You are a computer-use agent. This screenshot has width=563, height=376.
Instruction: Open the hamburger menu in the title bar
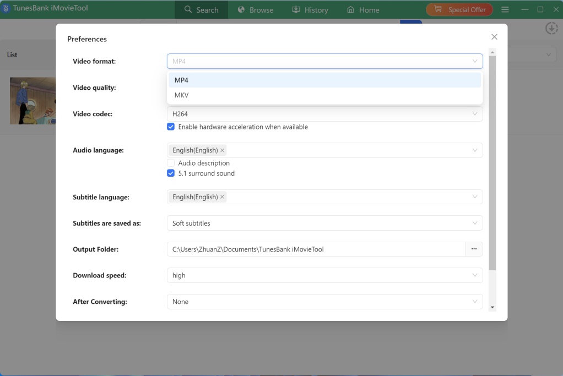tap(505, 9)
